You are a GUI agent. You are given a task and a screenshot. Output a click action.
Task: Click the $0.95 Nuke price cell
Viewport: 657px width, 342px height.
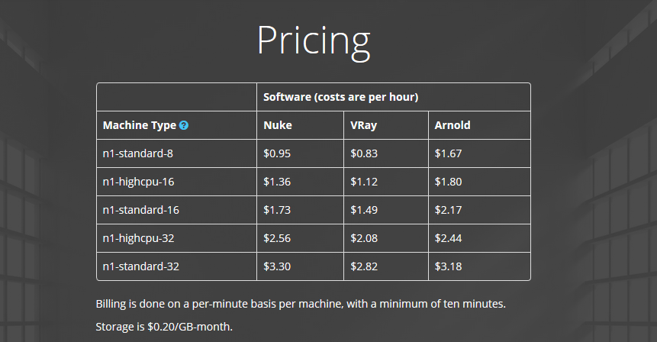pyautogui.click(x=277, y=153)
